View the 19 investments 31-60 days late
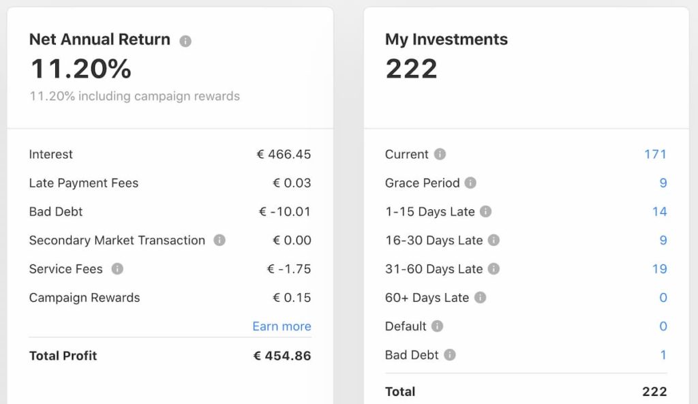The image size is (698, 404). tap(660, 268)
